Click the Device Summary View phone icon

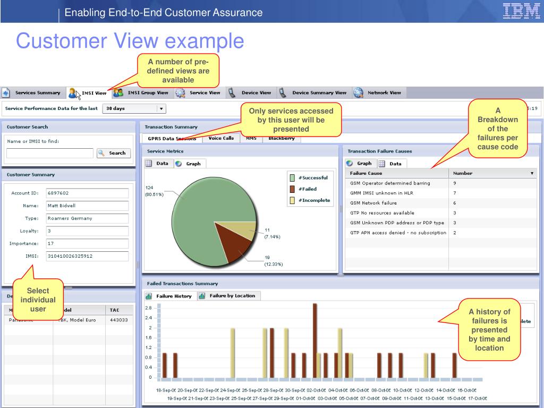pos(283,92)
